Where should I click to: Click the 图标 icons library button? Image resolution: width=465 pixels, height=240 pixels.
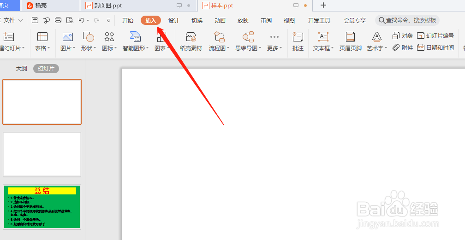coord(109,37)
